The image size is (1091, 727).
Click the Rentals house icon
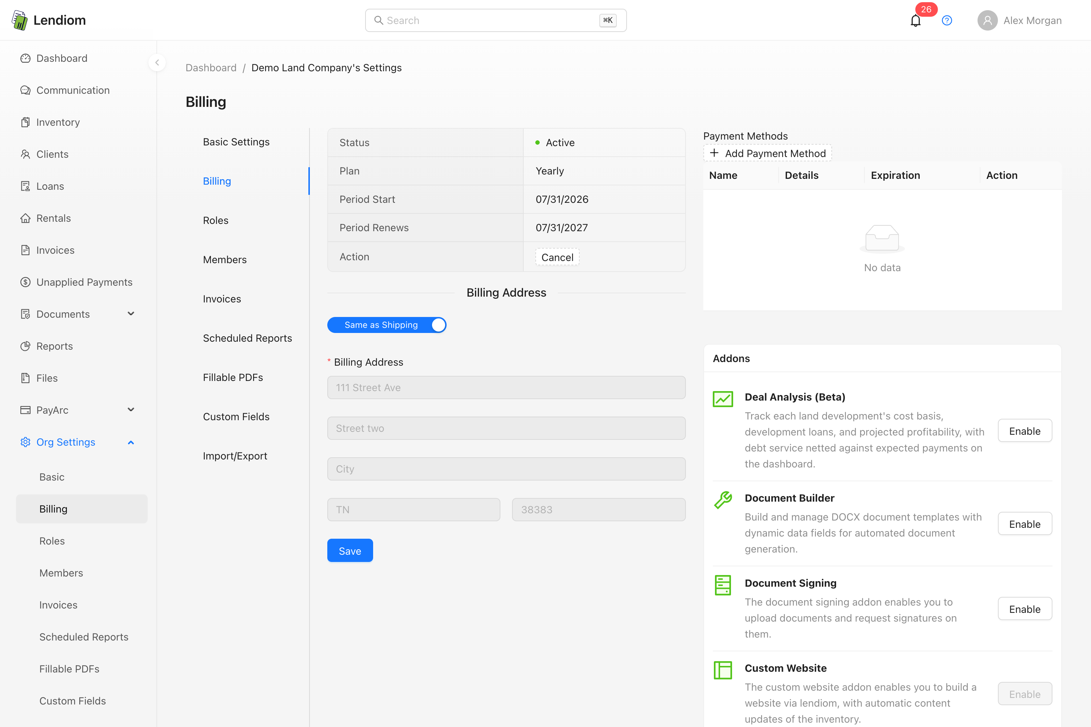click(25, 218)
